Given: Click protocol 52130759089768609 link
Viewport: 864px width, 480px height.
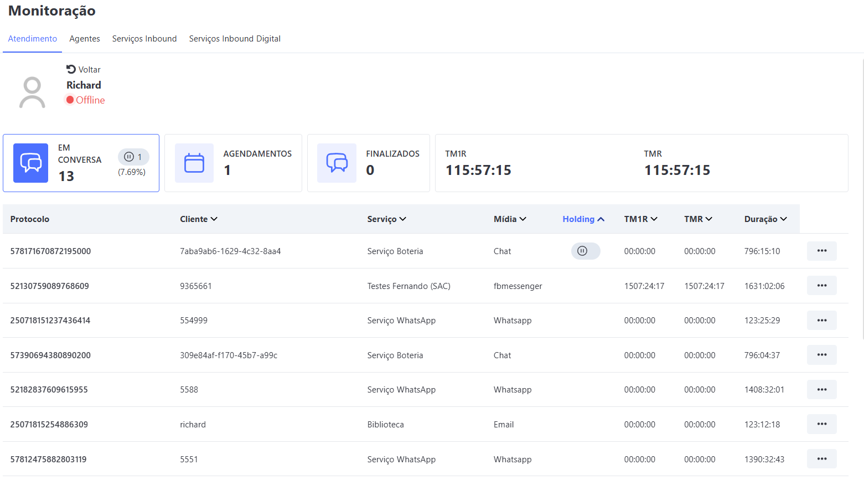Looking at the screenshot, I should click(x=50, y=286).
